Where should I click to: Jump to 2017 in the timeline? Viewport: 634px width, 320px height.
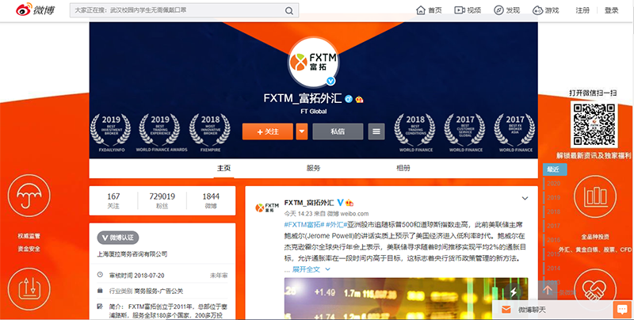[553, 226]
